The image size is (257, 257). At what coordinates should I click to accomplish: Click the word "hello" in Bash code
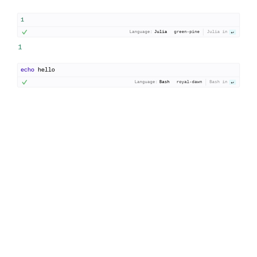(x=46, y=70)
